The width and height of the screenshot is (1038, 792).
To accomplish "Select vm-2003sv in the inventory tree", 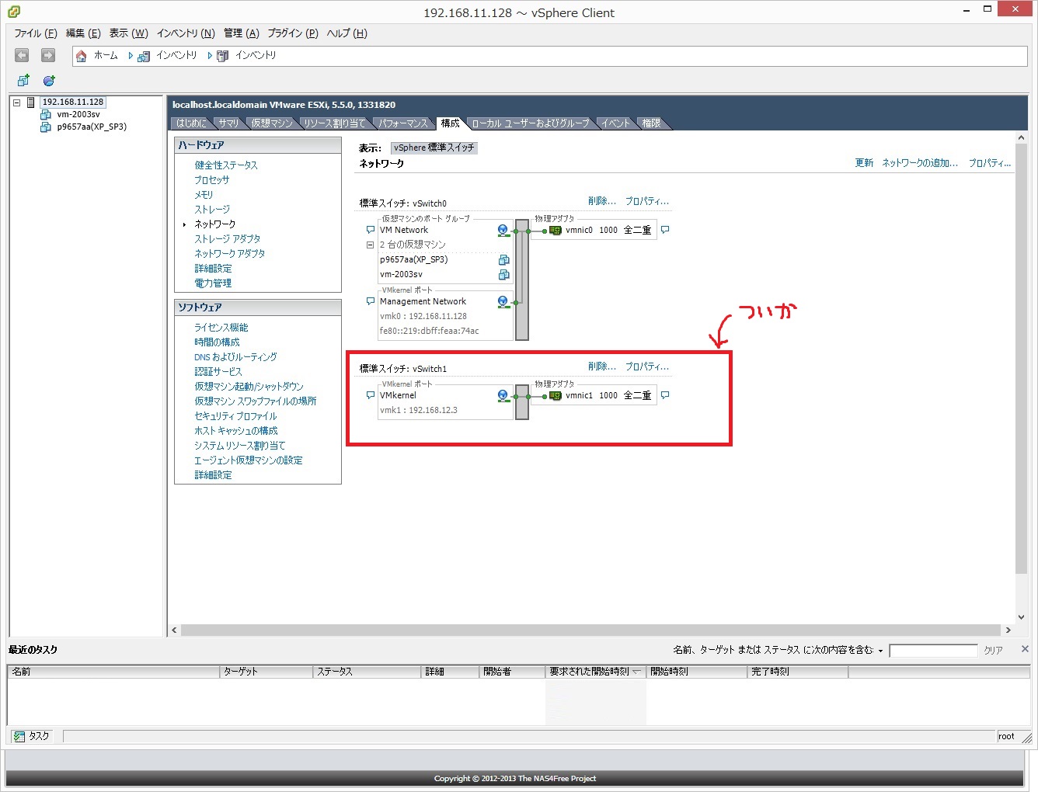I will click(78, 115).
